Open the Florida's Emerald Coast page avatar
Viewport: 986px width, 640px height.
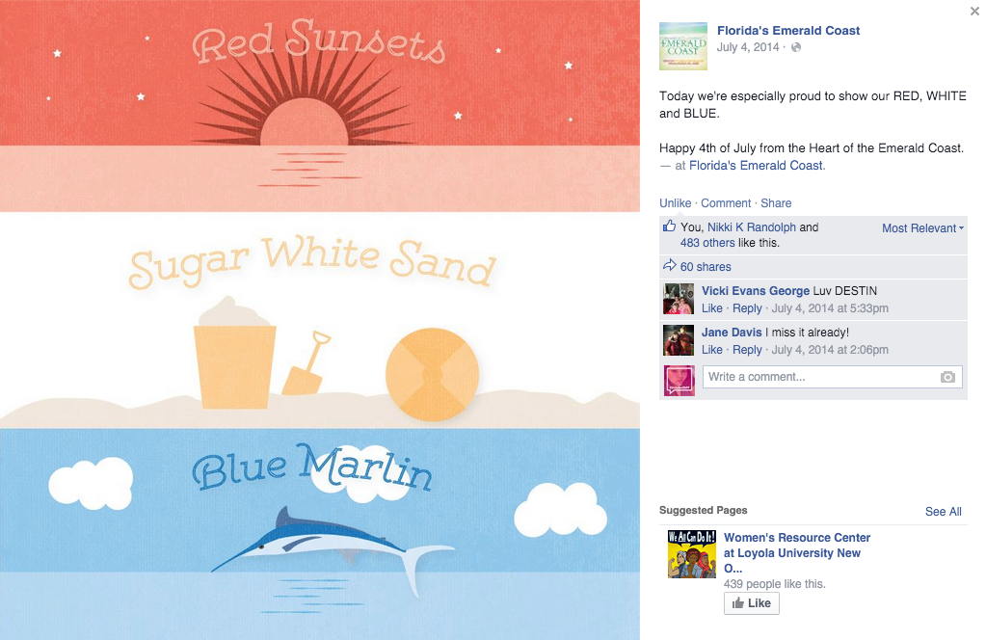pyautogui.click(x=683, y=46)
